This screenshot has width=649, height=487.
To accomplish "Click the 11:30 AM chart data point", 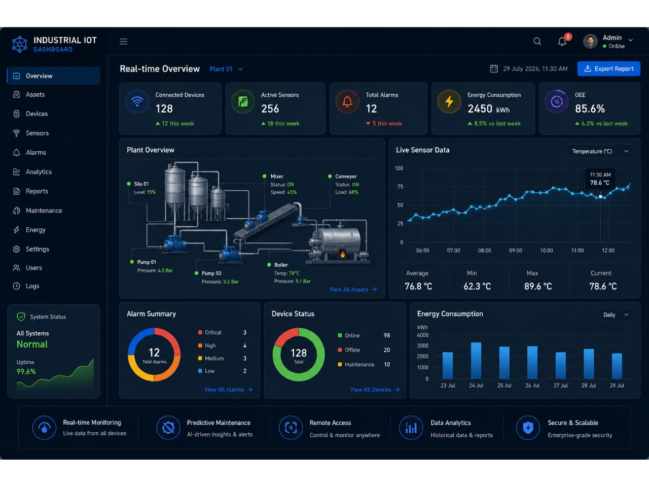I will point(601,196).
